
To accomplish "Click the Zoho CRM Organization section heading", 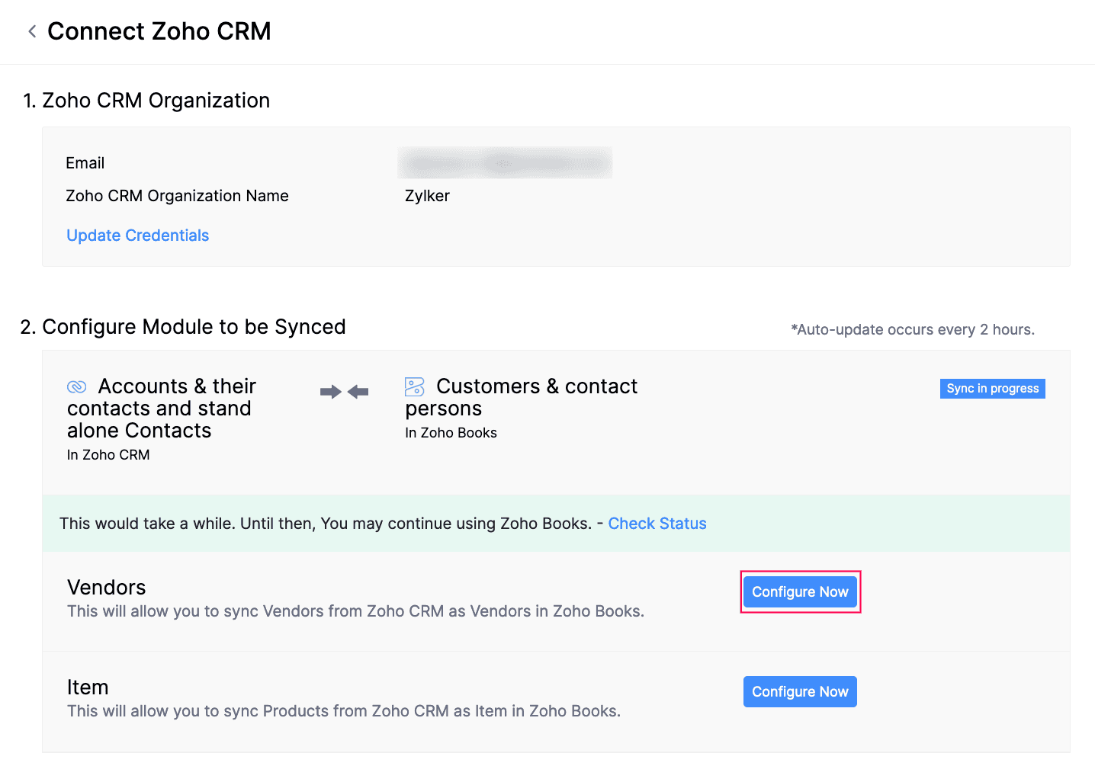I will 156,101.
